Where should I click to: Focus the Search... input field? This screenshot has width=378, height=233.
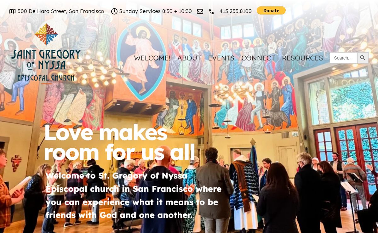click(344, 58)
